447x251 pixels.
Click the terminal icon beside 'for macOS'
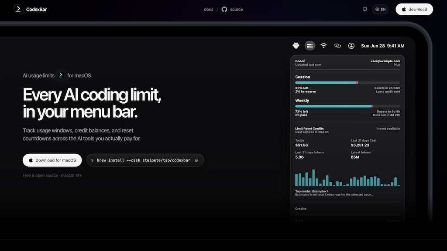(60, 75)
